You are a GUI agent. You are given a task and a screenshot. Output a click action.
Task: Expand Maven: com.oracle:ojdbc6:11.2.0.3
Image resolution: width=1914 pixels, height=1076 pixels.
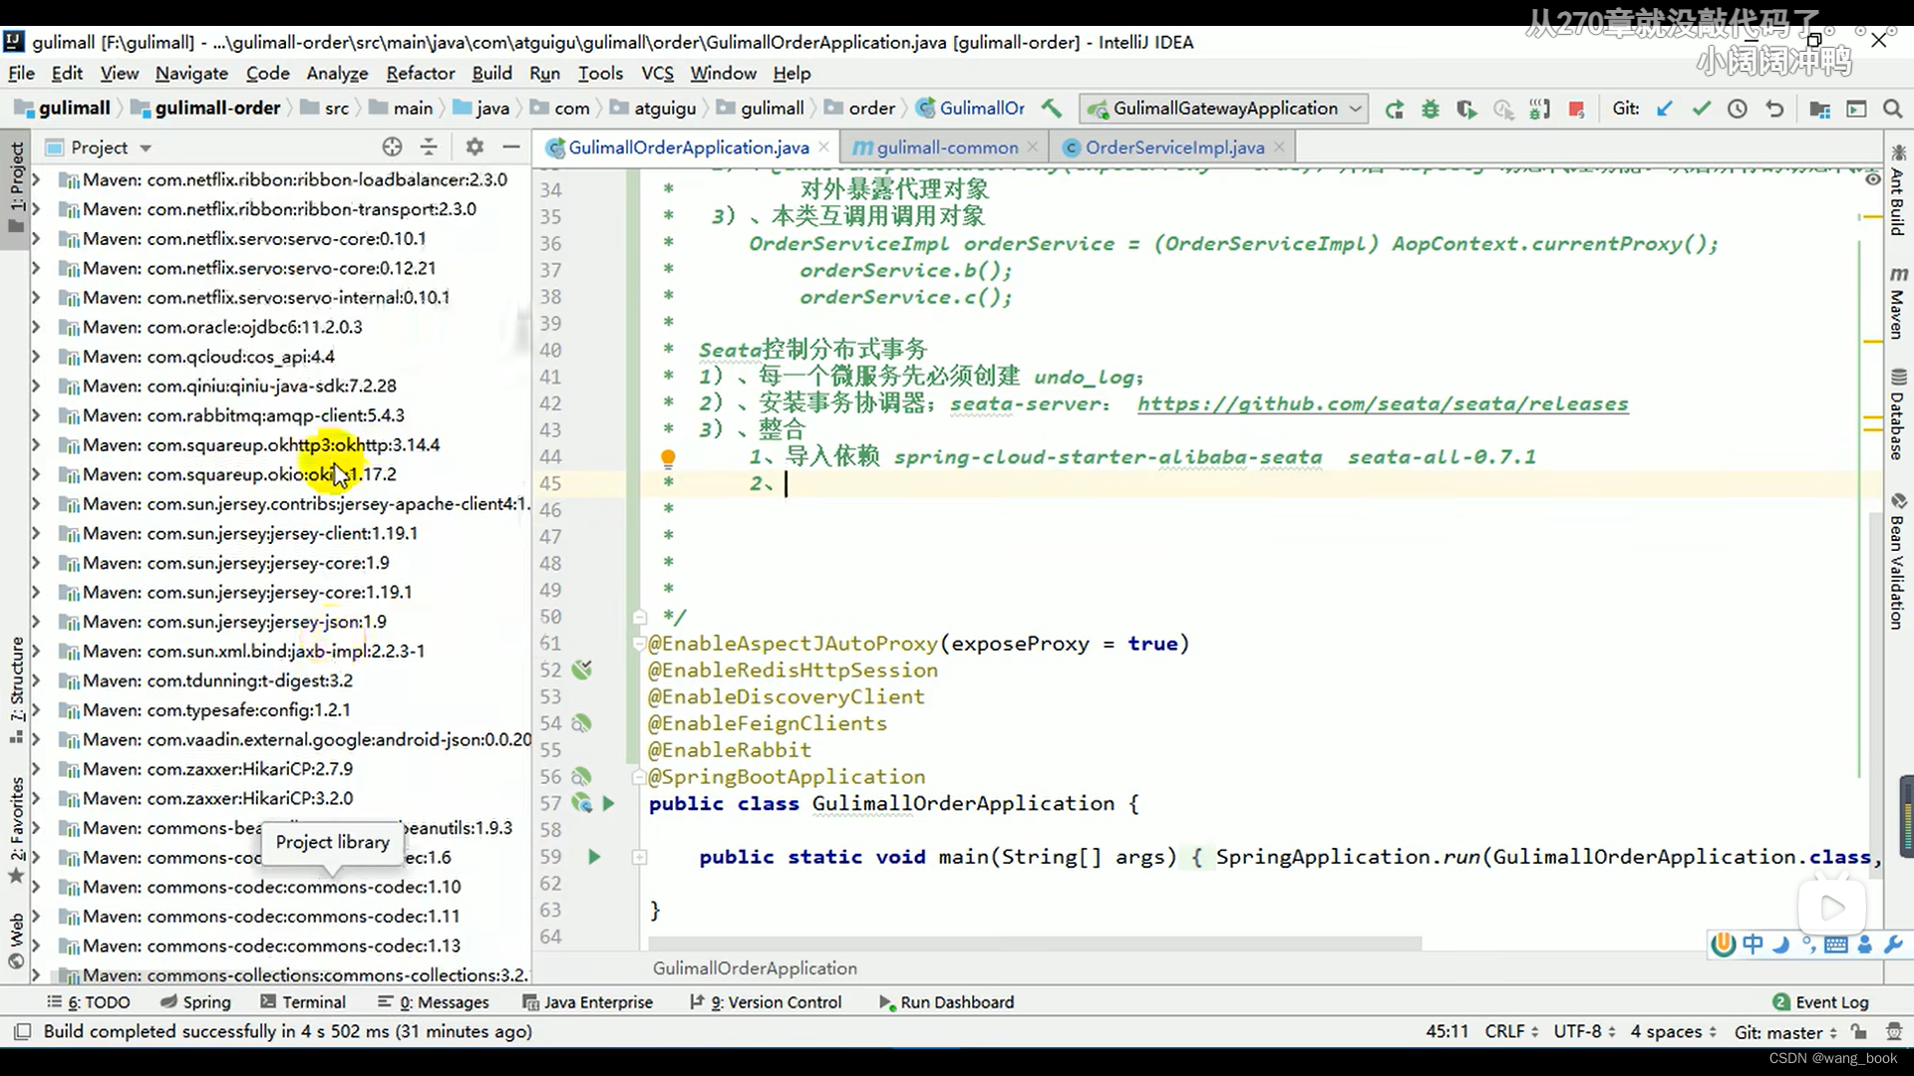click(36, 327)
